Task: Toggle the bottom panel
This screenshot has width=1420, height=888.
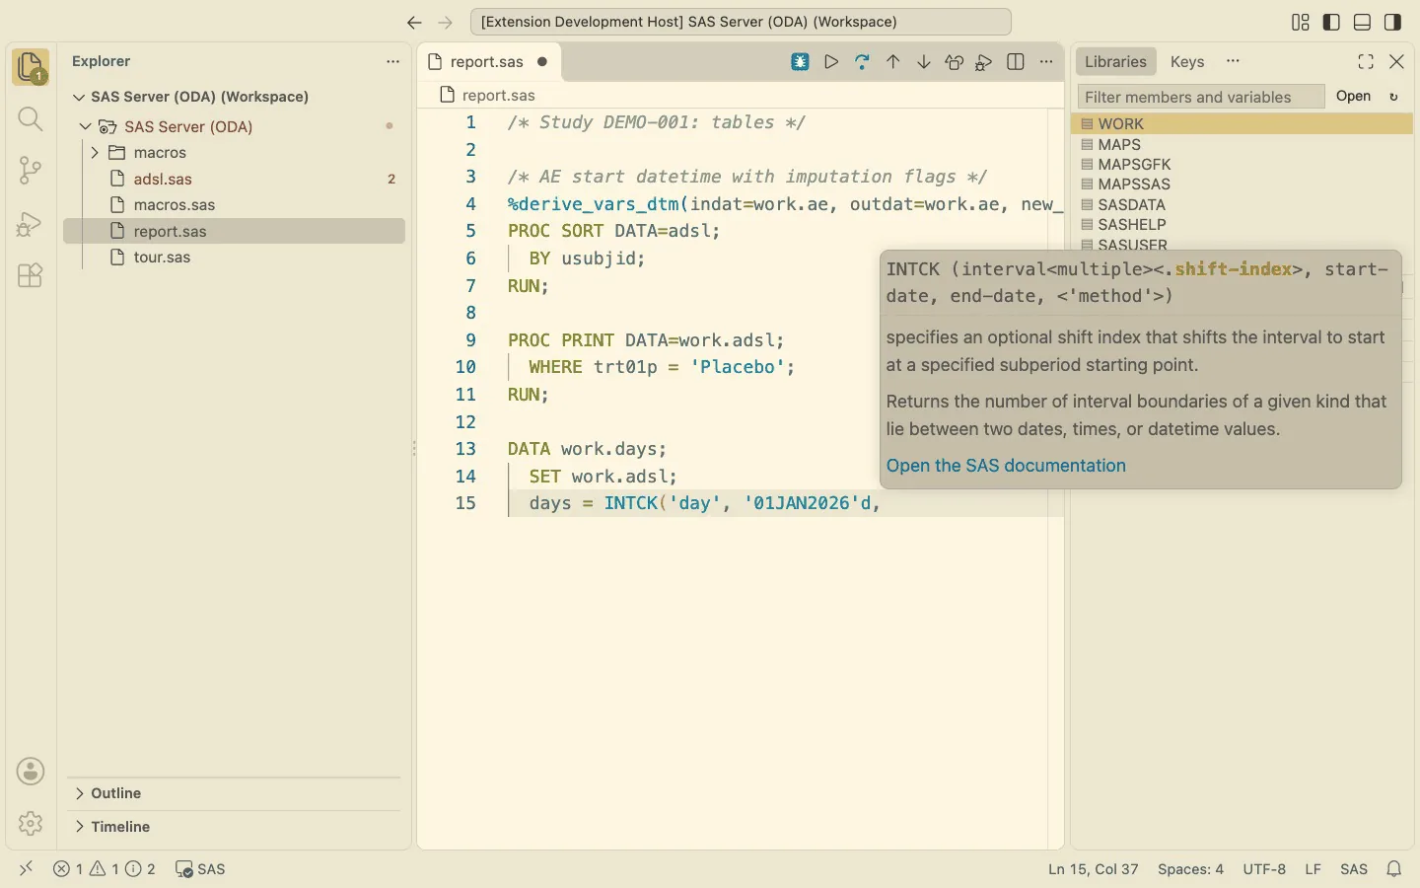Action: coord(1363,22)
